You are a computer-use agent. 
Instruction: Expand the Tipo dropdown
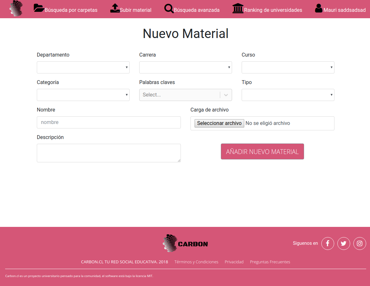(288, 95)
